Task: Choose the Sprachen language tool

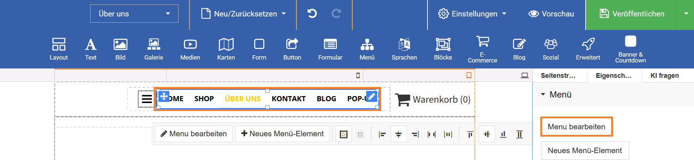Action: [404, 49]
